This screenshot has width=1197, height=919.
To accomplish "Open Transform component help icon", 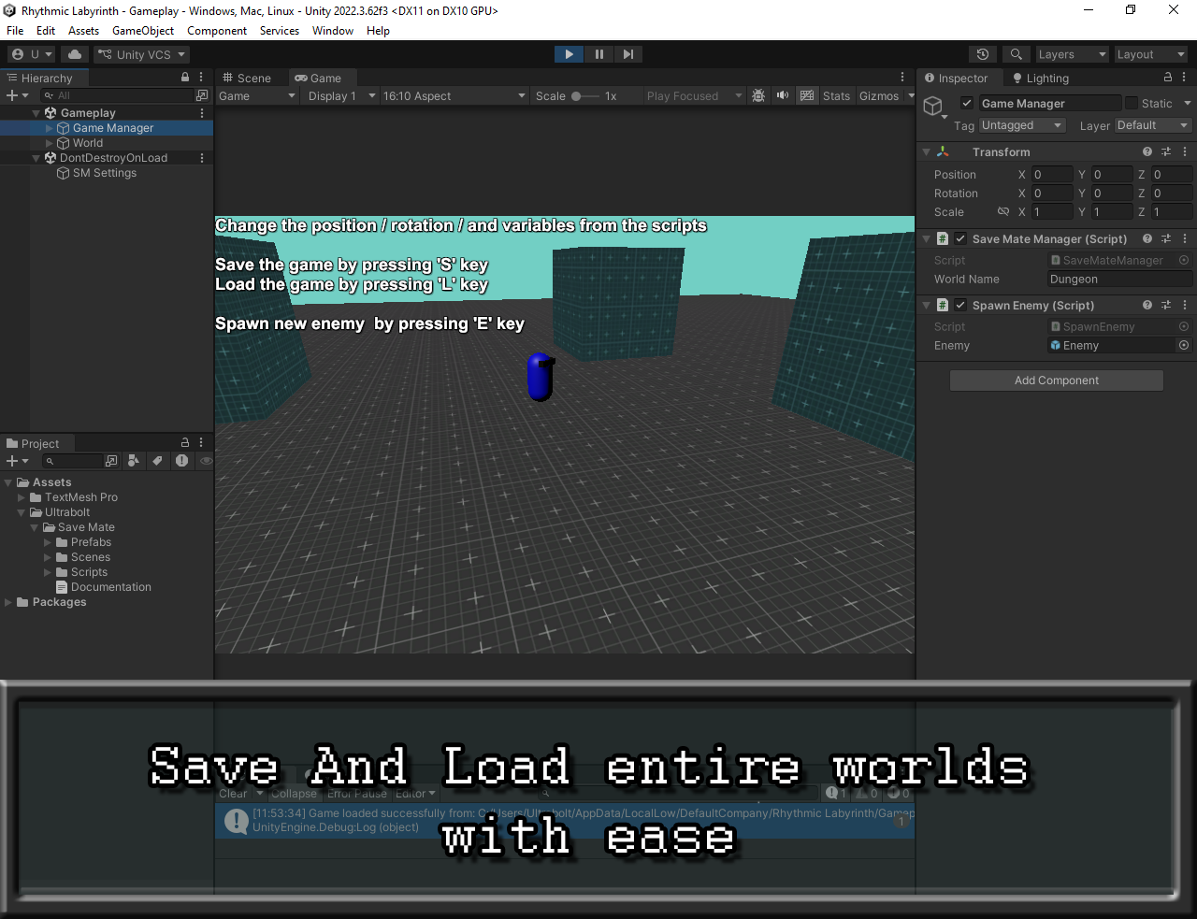I will (x=1147, y=151).
